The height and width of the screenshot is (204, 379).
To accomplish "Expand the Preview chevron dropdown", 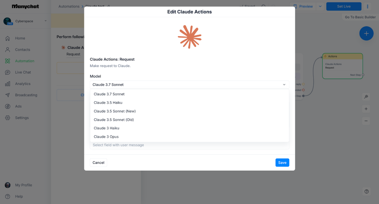I will [x=320, y=6].
